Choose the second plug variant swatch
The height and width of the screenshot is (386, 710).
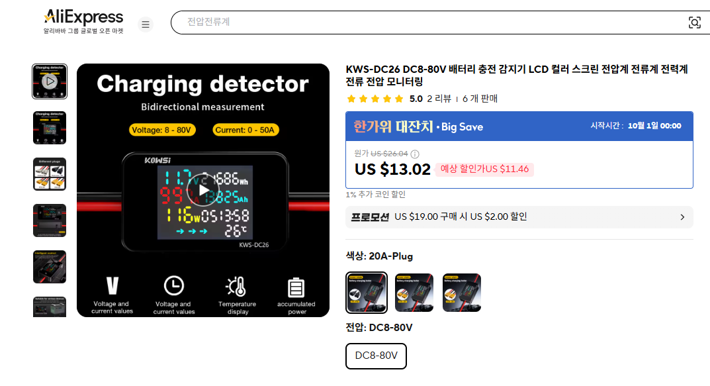414,293
